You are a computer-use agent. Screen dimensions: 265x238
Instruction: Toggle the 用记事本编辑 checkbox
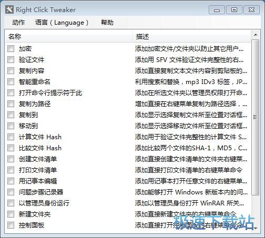coord(11,181)
